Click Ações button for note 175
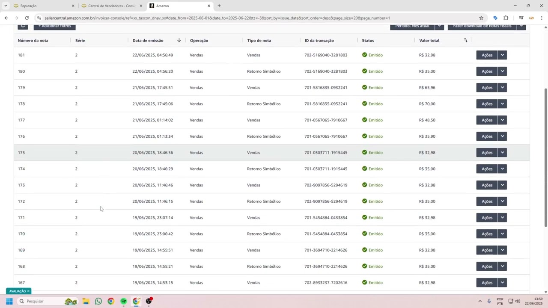 [487, 153]
